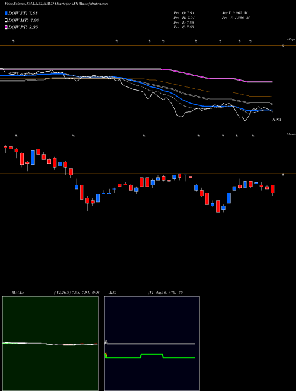
Task: Click the 'Pre C: 7.83' value
Action: point(184,27)
